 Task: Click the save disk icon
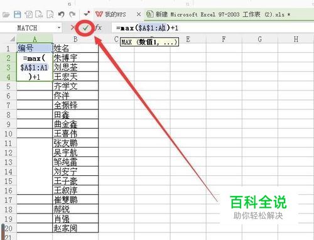pos(18,14)
